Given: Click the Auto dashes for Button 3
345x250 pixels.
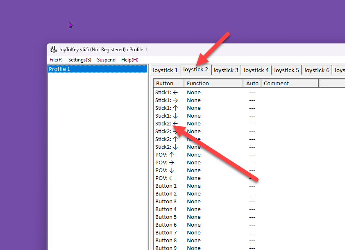Looking at the screenshot, I should tap(252, 202).
